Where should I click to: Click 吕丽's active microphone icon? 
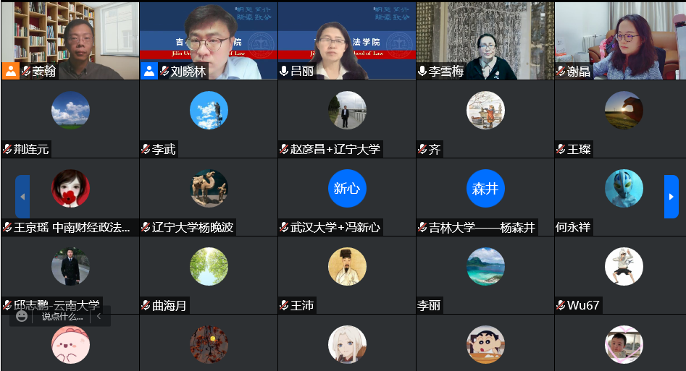click(x=284, y=71)
